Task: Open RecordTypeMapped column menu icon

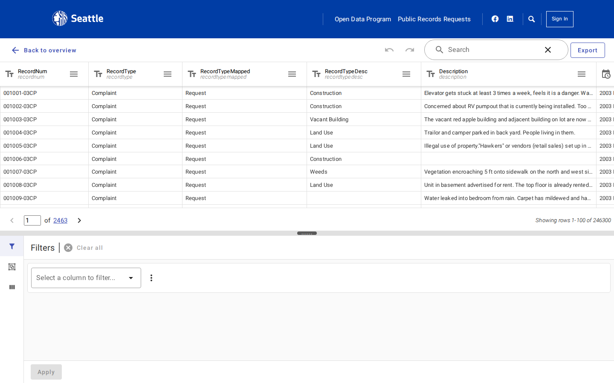Action: pyautogui.click(x=292, y=74)
